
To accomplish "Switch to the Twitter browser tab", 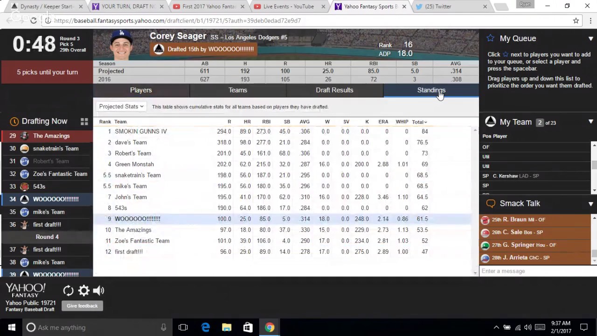I will click(x=451, y=7).
